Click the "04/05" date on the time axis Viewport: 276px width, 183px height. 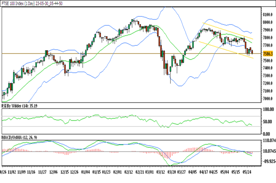click(x=192, y=172)
